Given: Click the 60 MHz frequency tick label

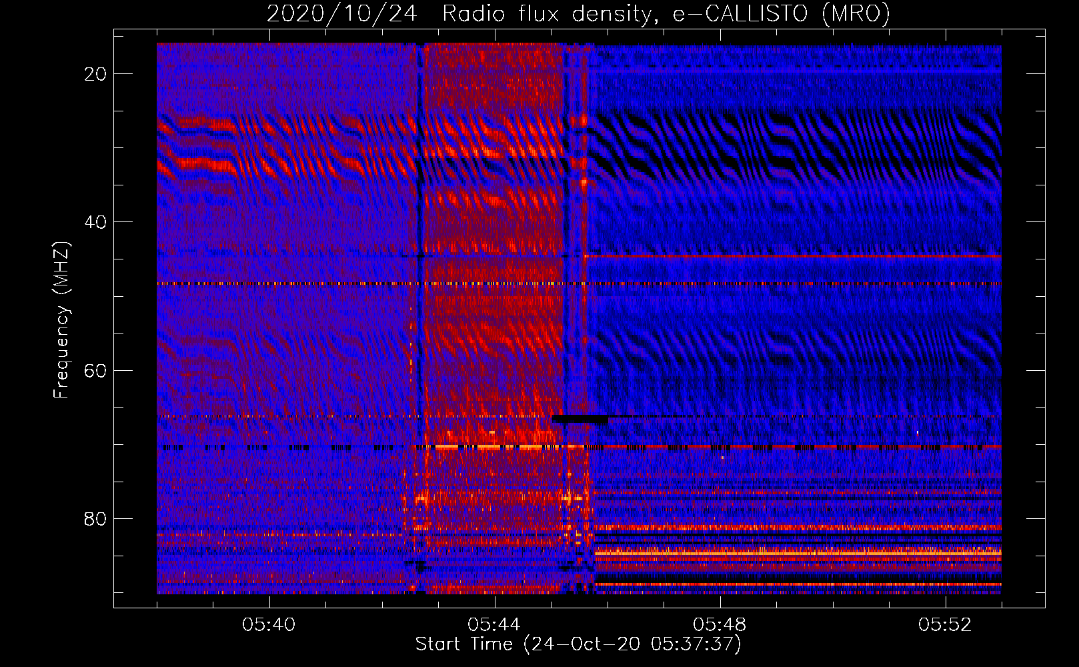Looking at the screenshot, I should 96,371.
